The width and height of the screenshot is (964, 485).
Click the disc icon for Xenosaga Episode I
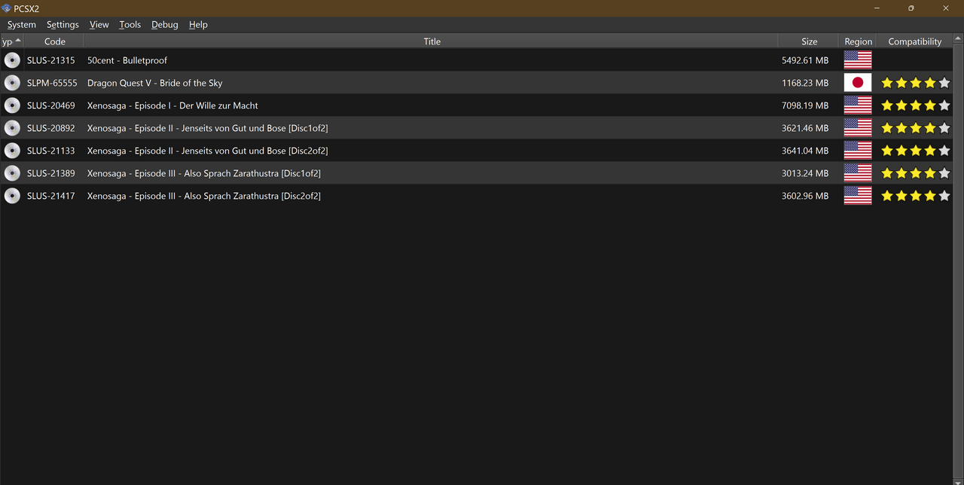pos(12,105)
